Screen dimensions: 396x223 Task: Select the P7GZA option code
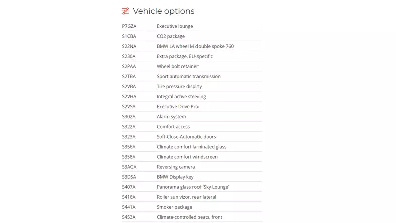pyautogui.click(x=129, y=26)
